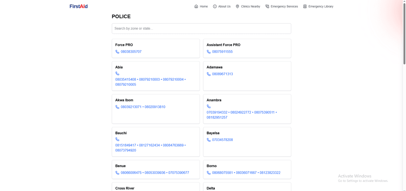This screenshot has width=406, height=191.
Task: Click the phone icon in the Abia card
Action: 117,74
